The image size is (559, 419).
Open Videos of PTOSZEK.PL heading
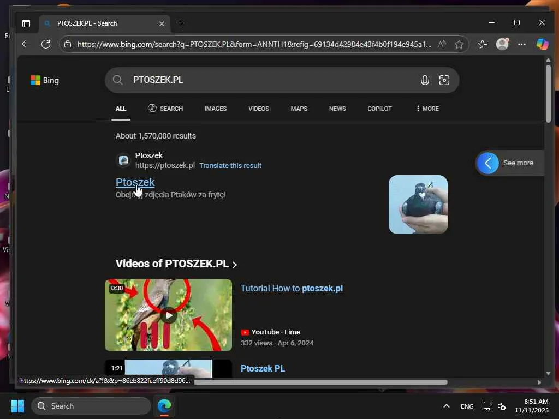pos(176,264)
